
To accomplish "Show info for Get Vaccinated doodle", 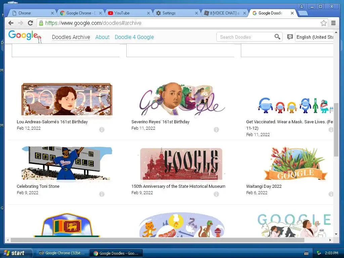I will point(331,130).
